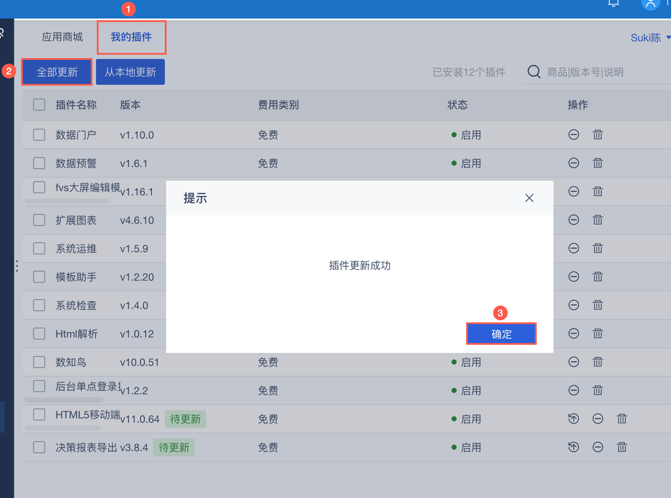Click the 费用类别 column header
The width and height of the screenshot is (671, 498).
click(x=278, y=105)
